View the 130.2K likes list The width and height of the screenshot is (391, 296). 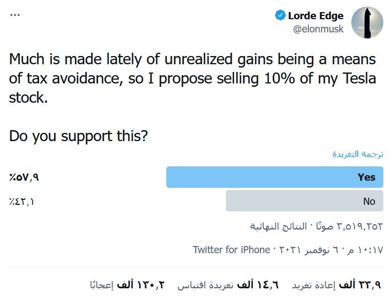(x=128, y=284)
